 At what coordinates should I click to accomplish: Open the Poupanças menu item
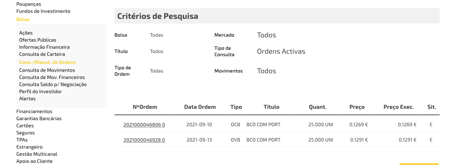(29, 4)
